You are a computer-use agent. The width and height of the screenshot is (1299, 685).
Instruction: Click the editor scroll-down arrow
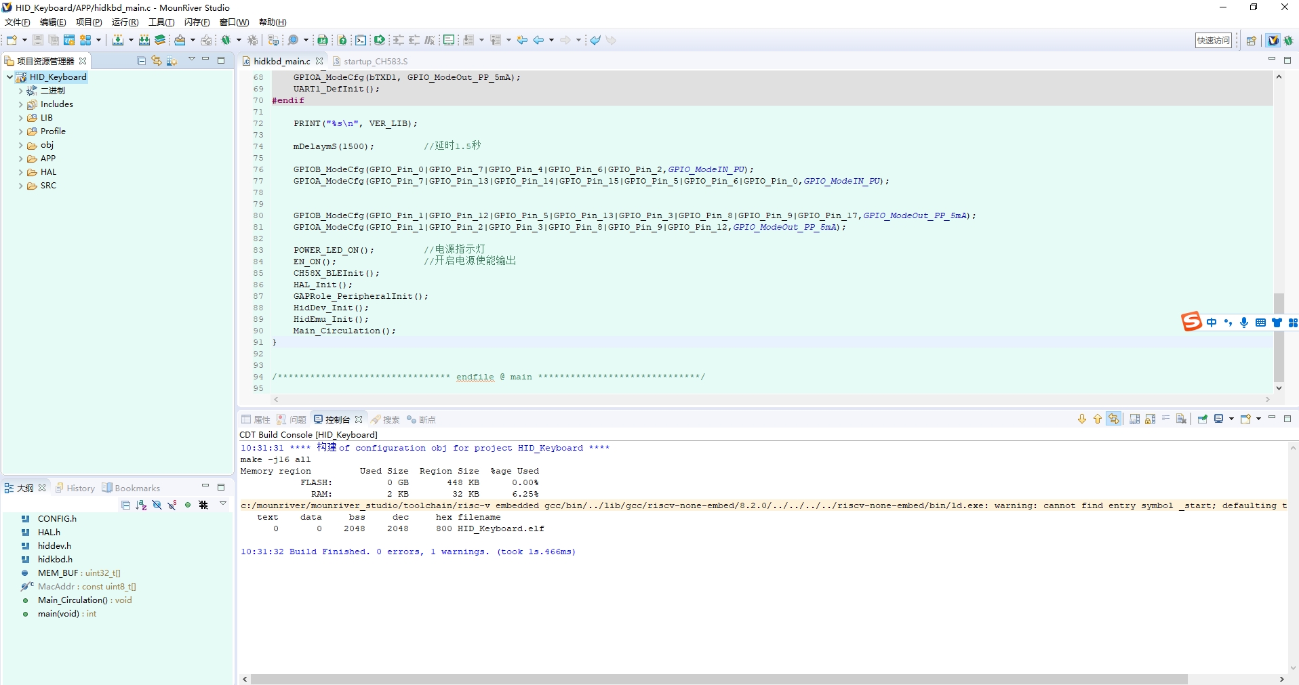1279,388
